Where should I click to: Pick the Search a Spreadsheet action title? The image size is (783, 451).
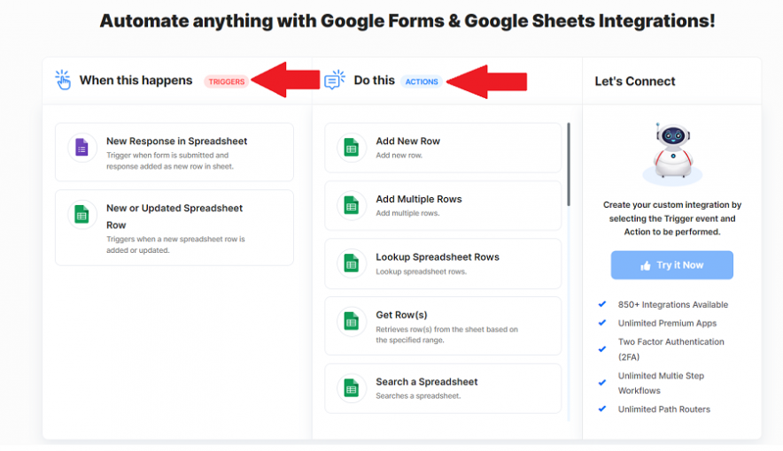point(426,382)
